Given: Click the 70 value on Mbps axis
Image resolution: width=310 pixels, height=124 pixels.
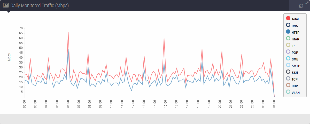Looking at the screenshot, I should [21, 28].
